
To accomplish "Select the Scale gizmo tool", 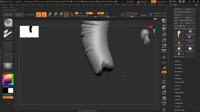I will tap(55, 15).
